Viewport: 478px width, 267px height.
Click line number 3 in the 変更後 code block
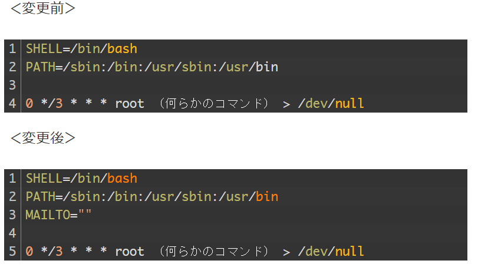coord(12,215)
